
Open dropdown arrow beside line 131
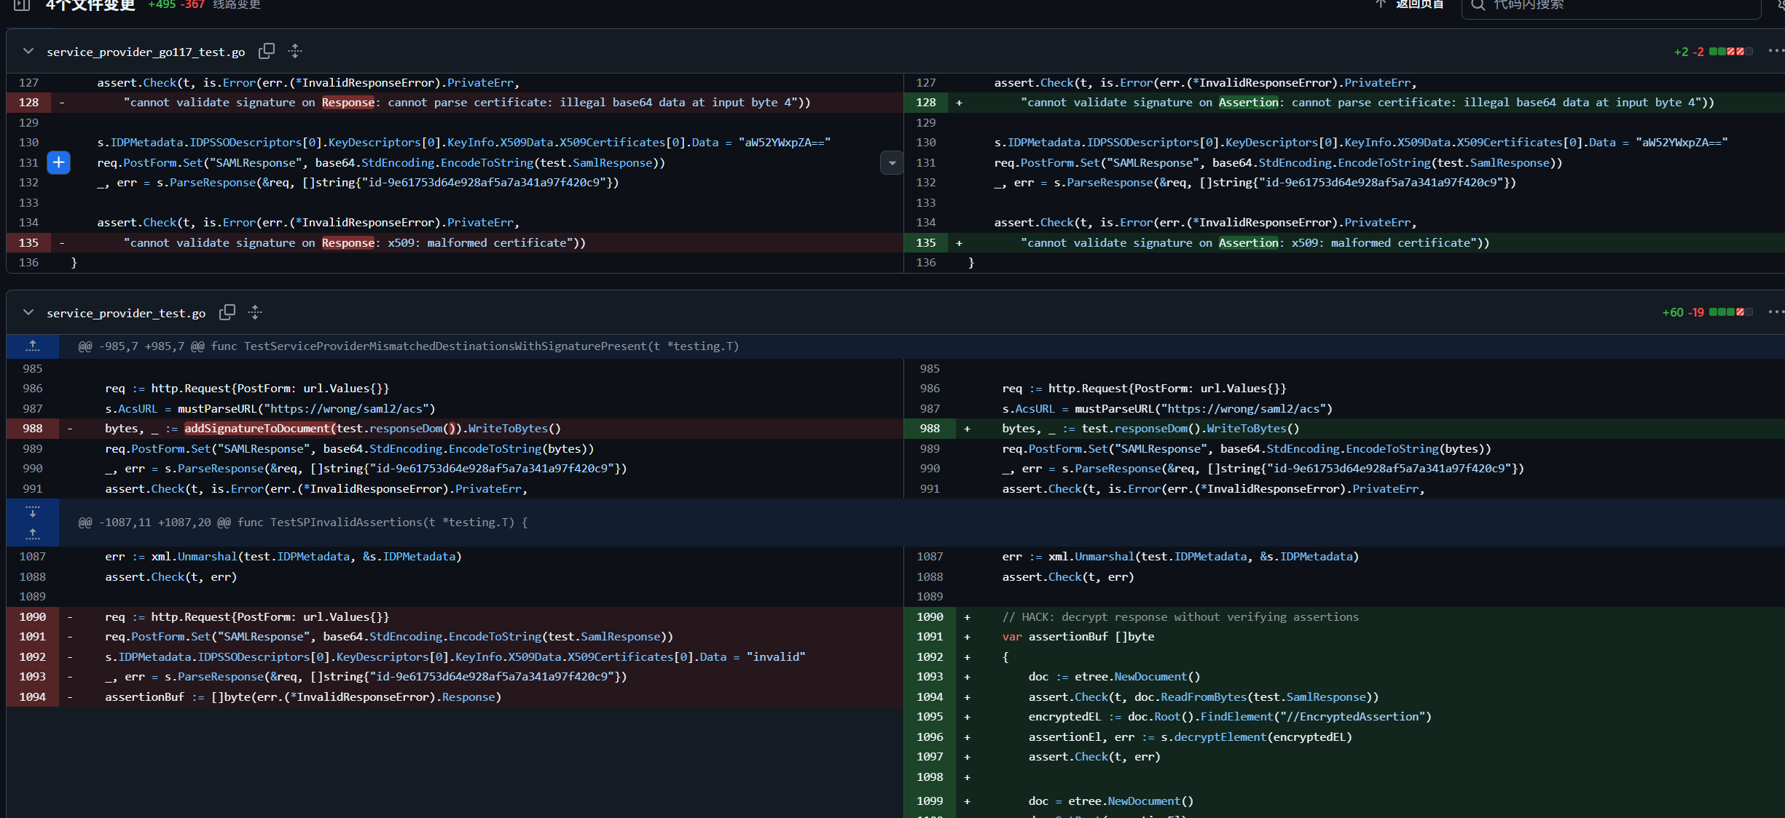pos(892,163)
